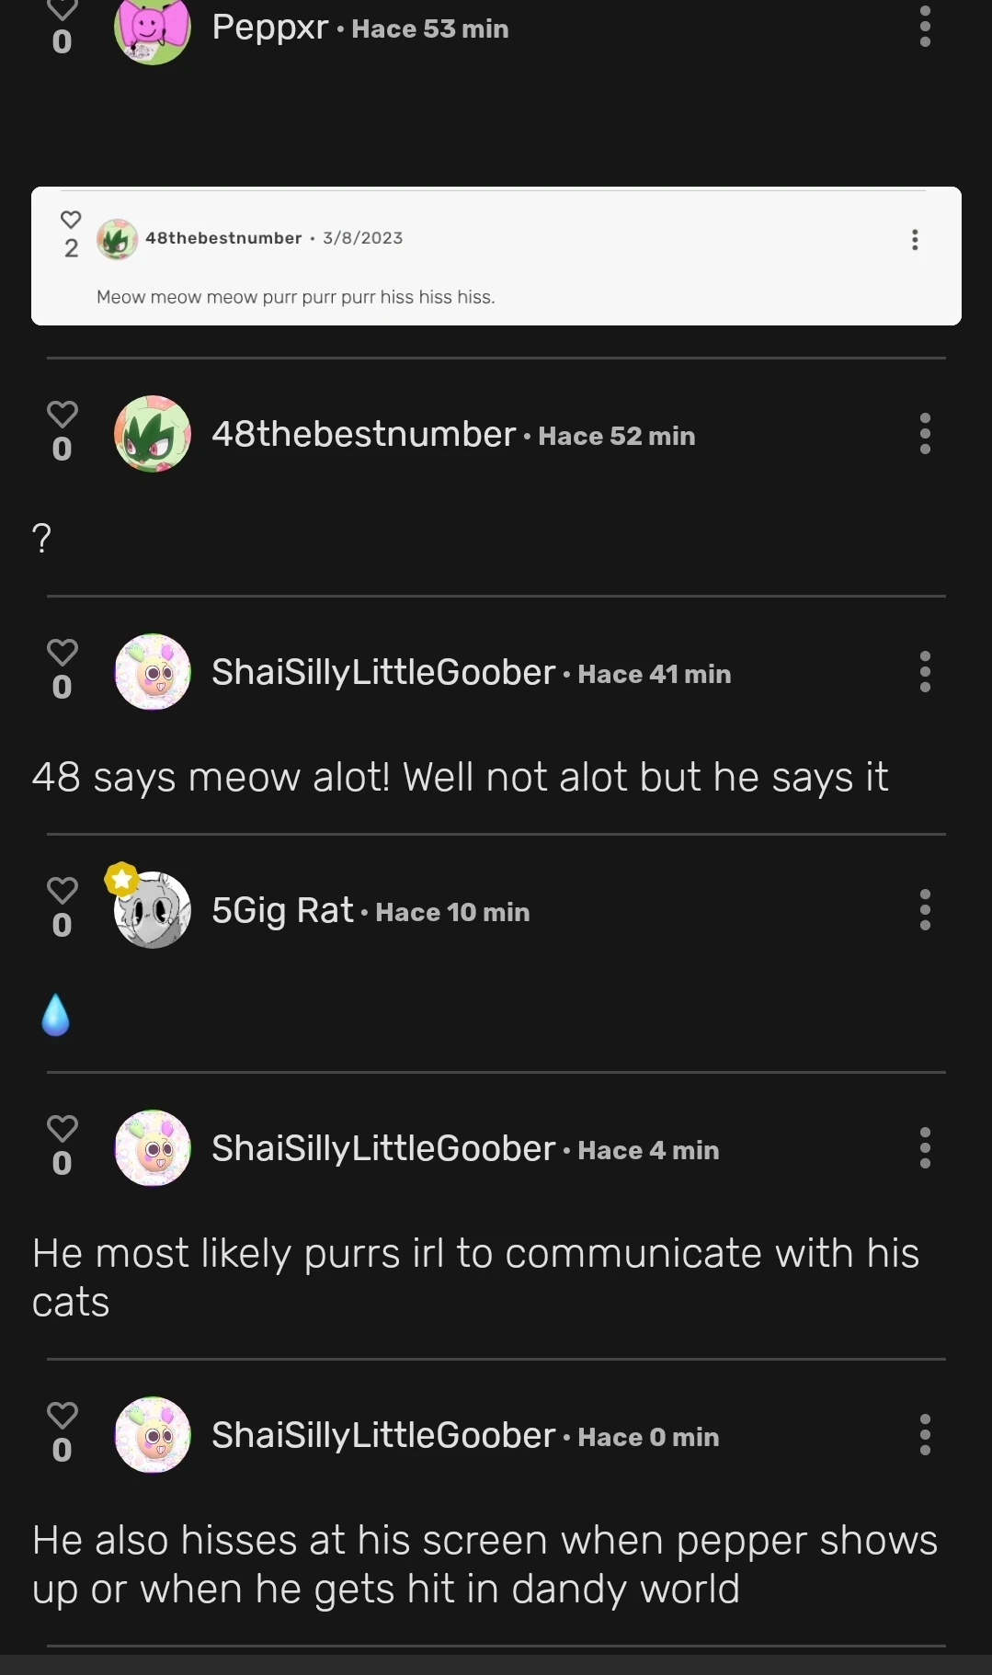
Task: Tap the ShaiSillyLittleGoober username posted 4 min ago
Action: pyautogui.click(x=383, y=1148)
